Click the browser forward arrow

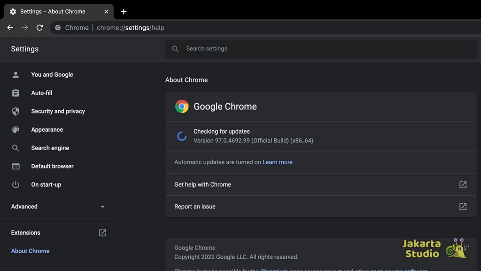tap(25, 28)
